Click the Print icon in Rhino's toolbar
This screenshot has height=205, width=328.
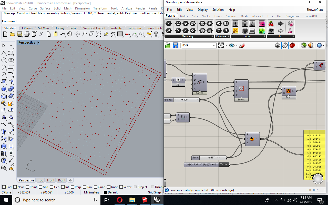coord(27,34)
